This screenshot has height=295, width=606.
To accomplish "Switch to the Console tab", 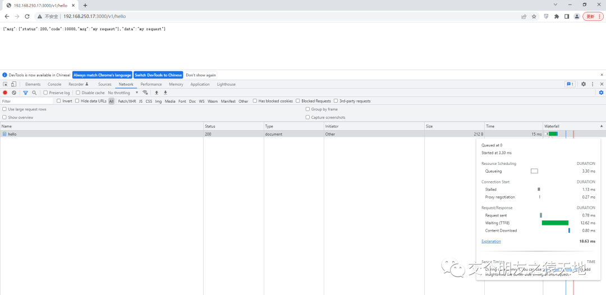I will (54, 84).
